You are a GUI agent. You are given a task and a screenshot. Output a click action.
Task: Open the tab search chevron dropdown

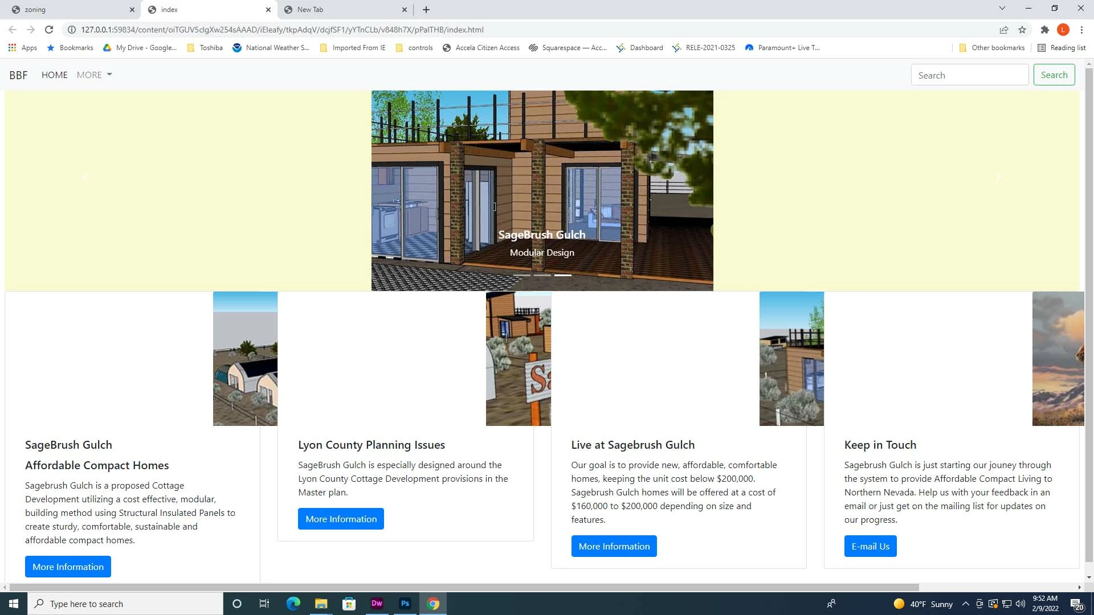pos(1002,9)
